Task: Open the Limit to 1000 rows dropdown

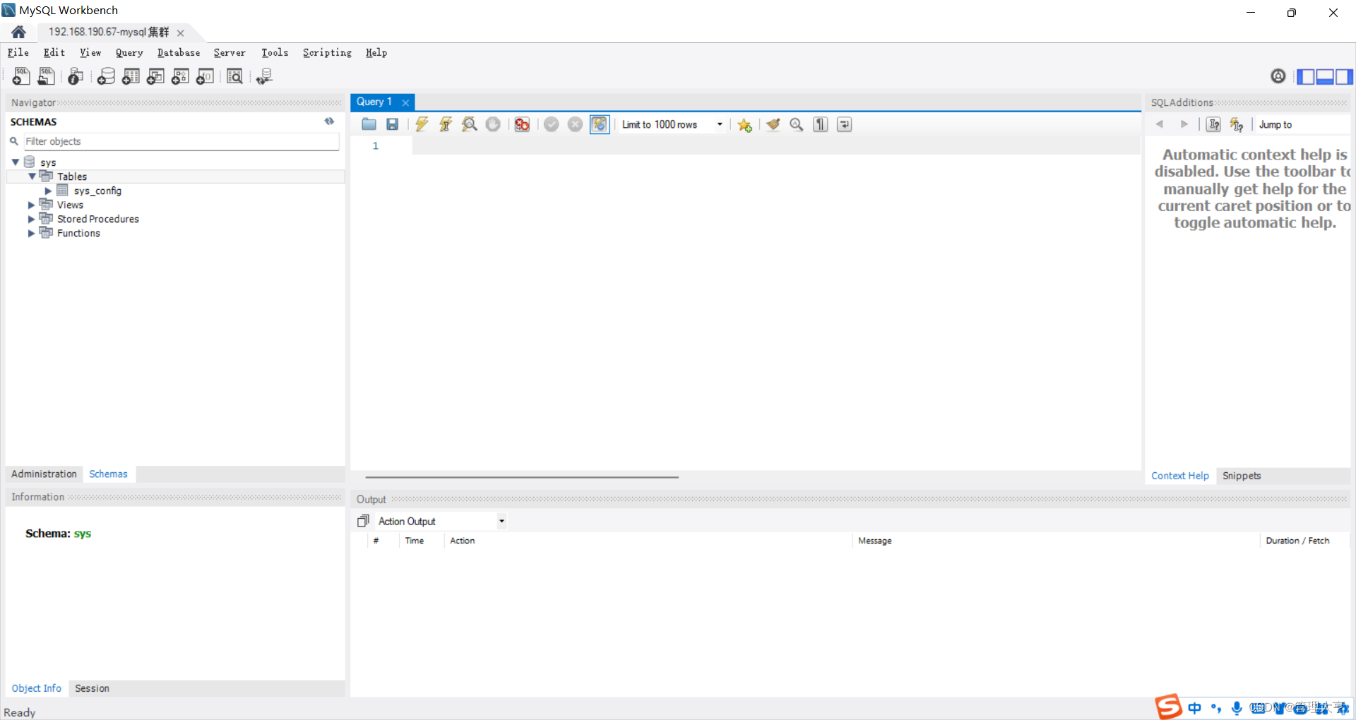Action: tap(720, 124)
